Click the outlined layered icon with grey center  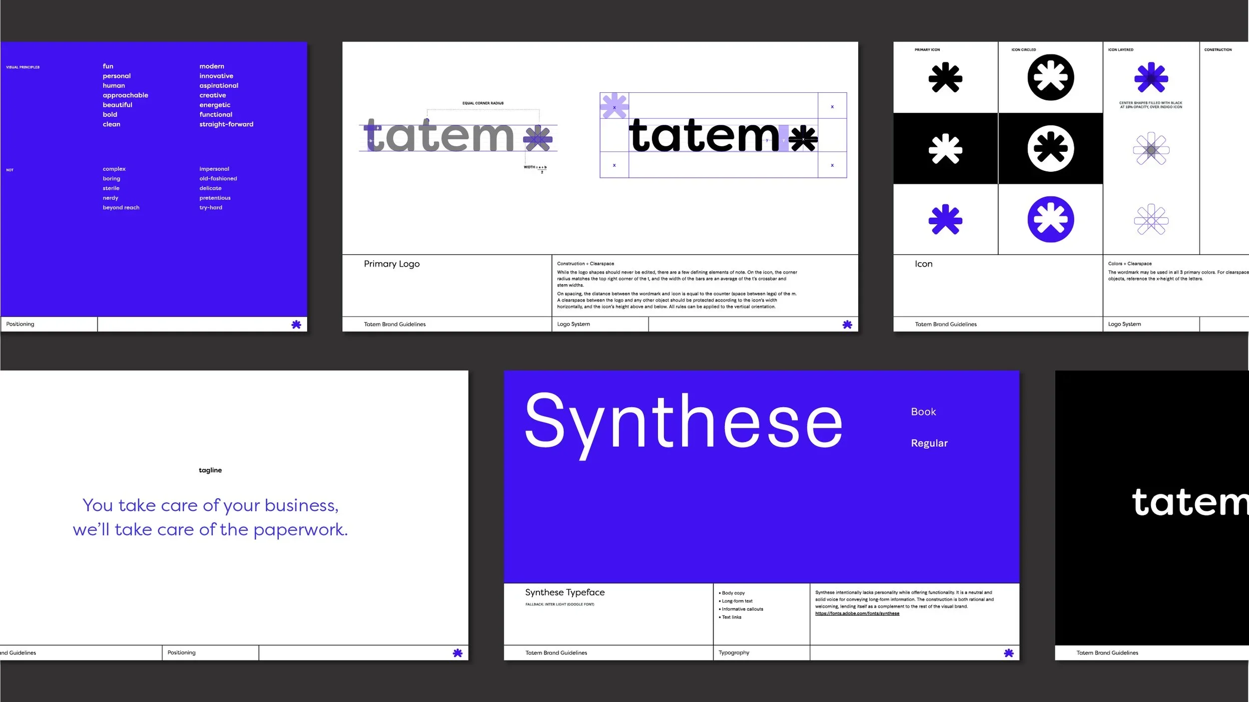(1151, 149)
